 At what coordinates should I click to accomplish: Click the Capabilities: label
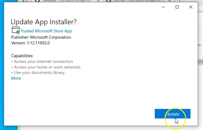(22, 56)
